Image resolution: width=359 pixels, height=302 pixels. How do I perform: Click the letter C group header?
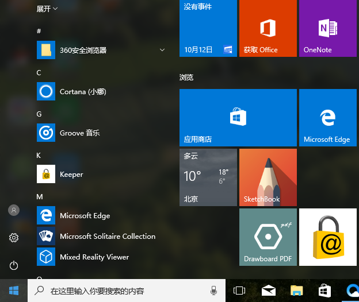coord(39,72)
